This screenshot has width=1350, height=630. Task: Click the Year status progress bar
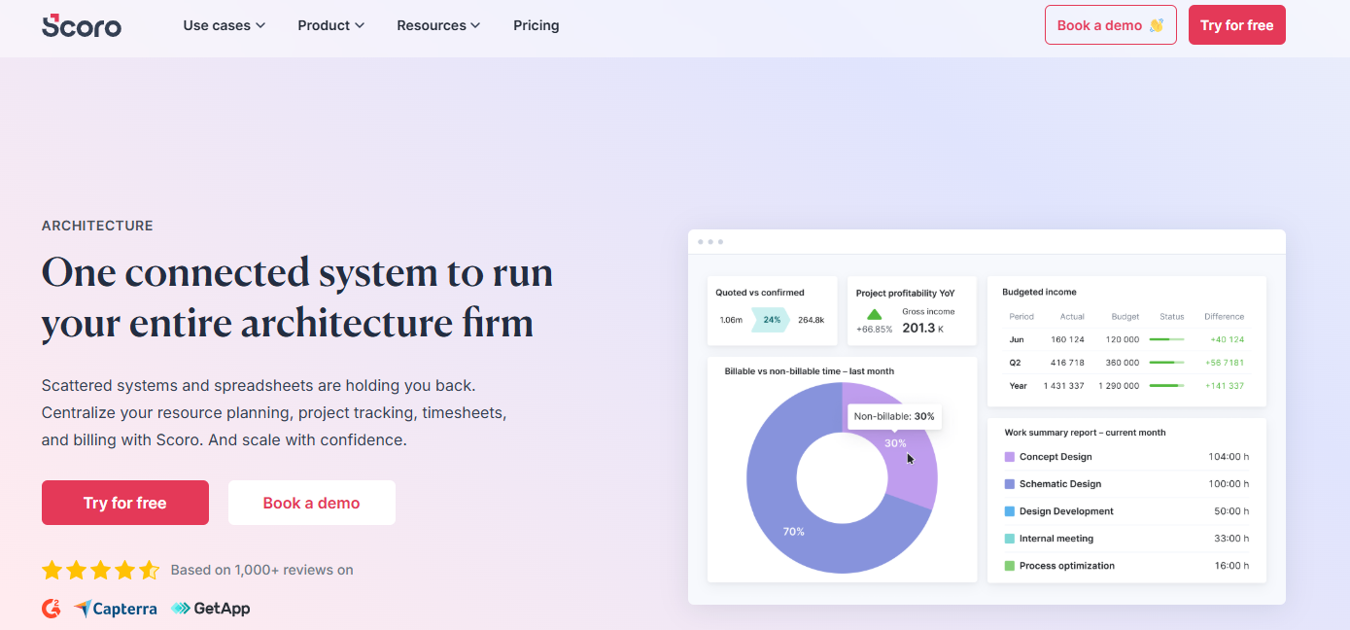pos(1166,386)
